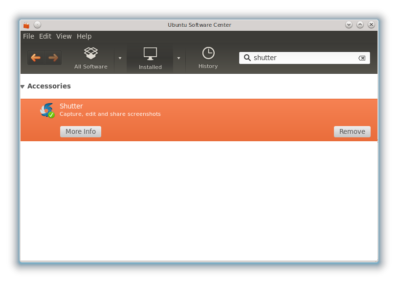This screenshot has height=282, width=398.
Task: Select the Shutter title text
Action: point(71,106)
